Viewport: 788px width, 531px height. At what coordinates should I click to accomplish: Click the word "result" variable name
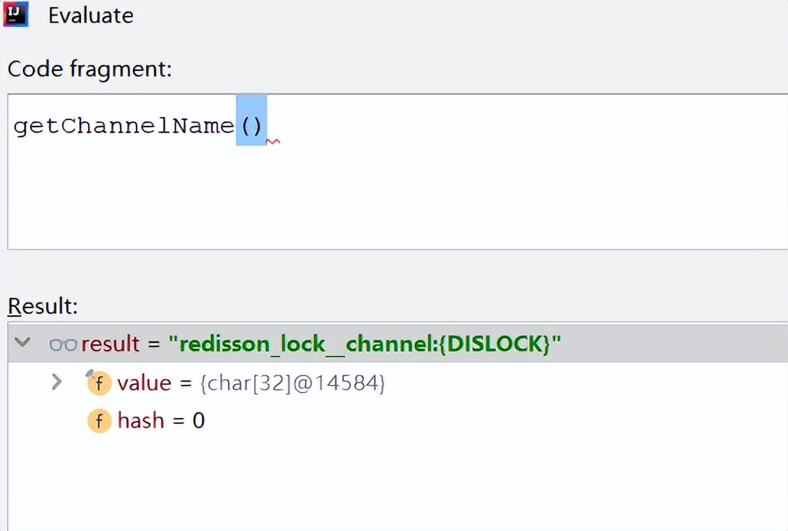pos(110,344)
